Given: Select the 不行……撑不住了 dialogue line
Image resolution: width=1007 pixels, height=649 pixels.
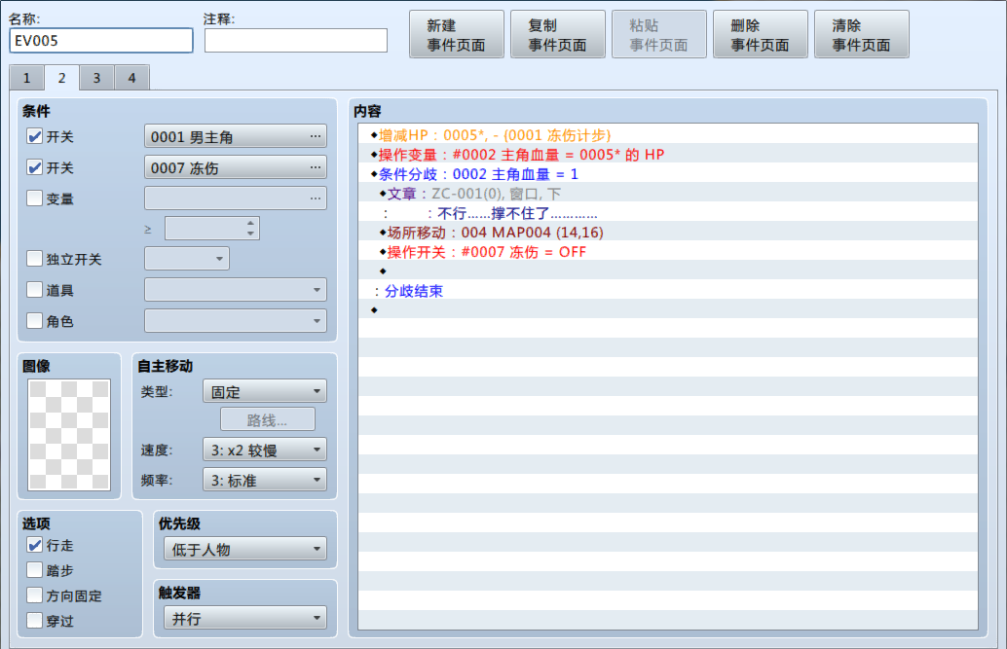Looking at the screenshot, I should click(668, 213).
